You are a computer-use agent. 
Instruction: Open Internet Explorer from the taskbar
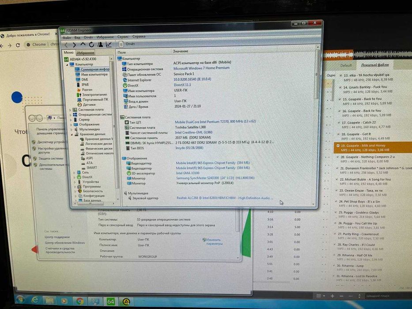tap(35, 300)
